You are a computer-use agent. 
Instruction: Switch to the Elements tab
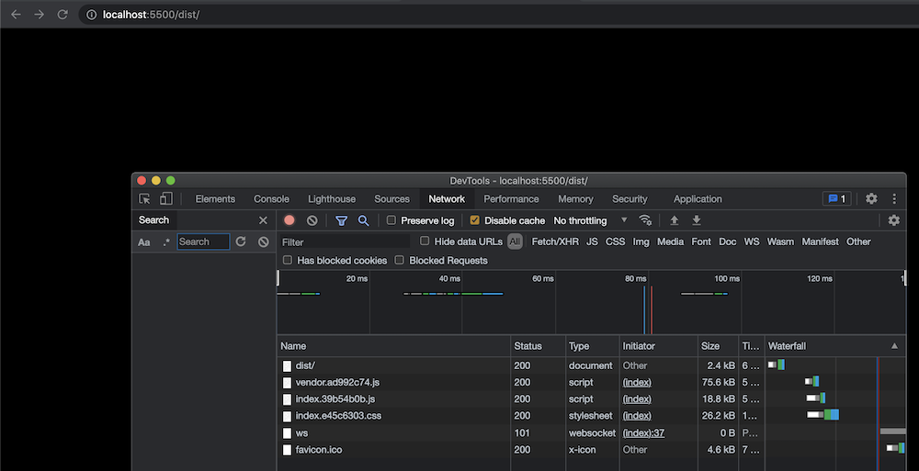pyautogui.click(x=215, y=198)
